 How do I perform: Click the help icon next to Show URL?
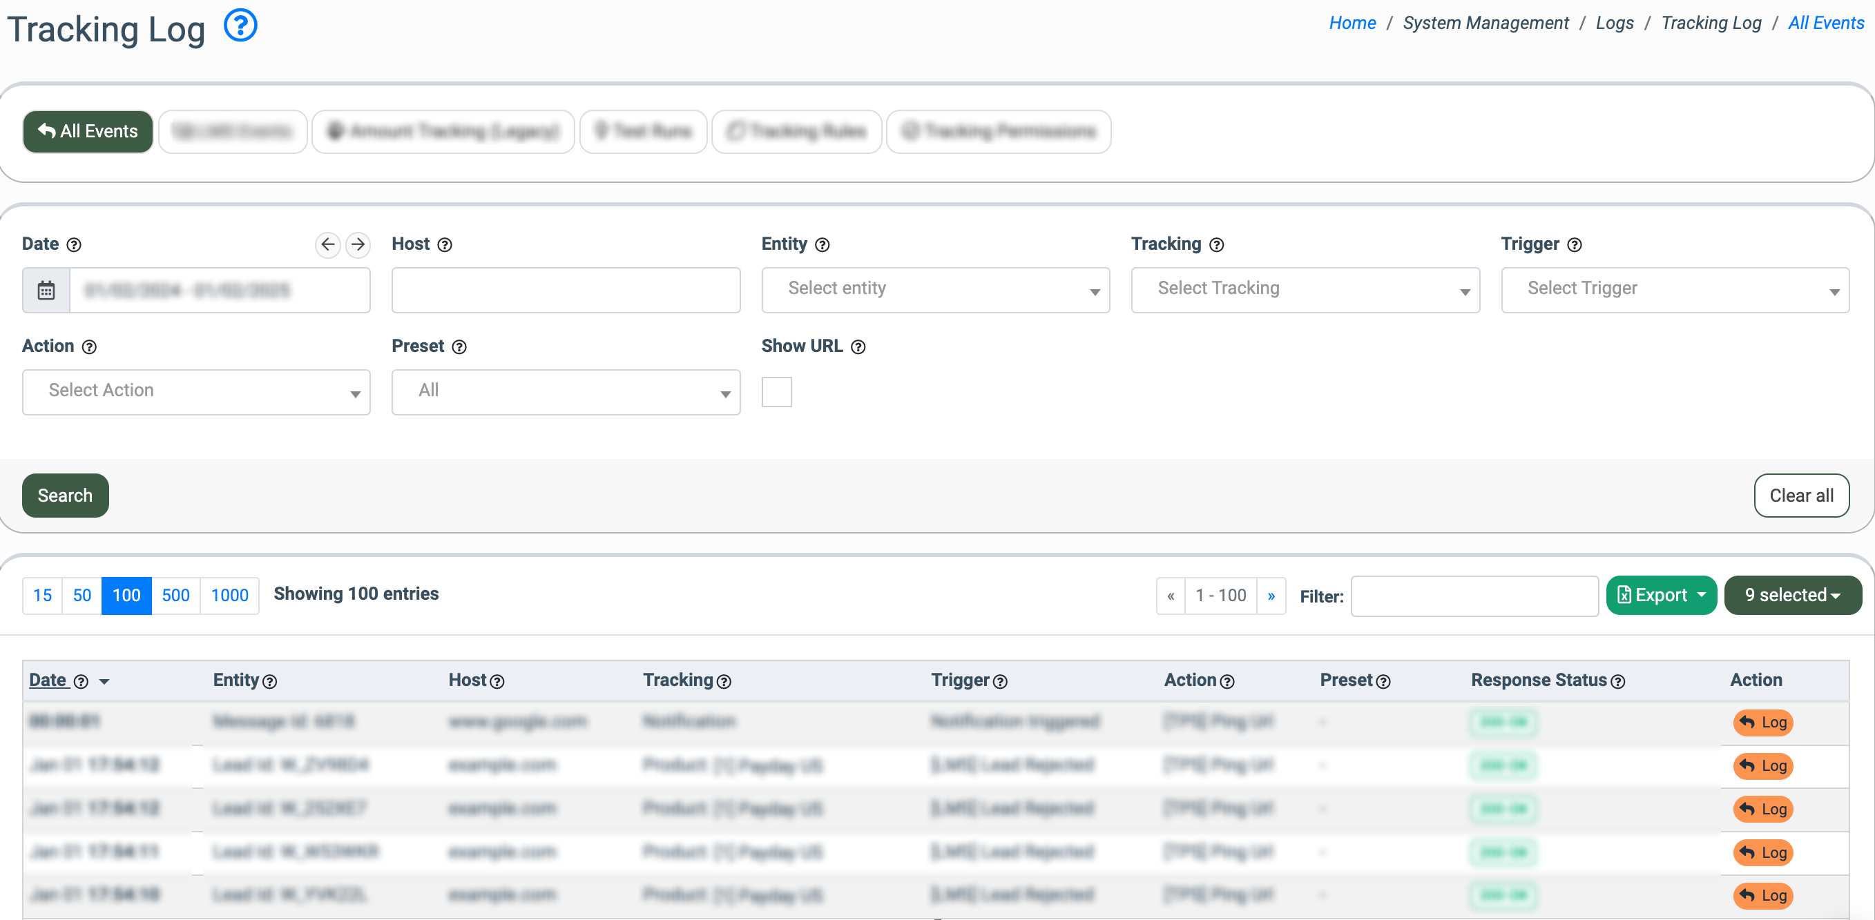coord(858,347)
